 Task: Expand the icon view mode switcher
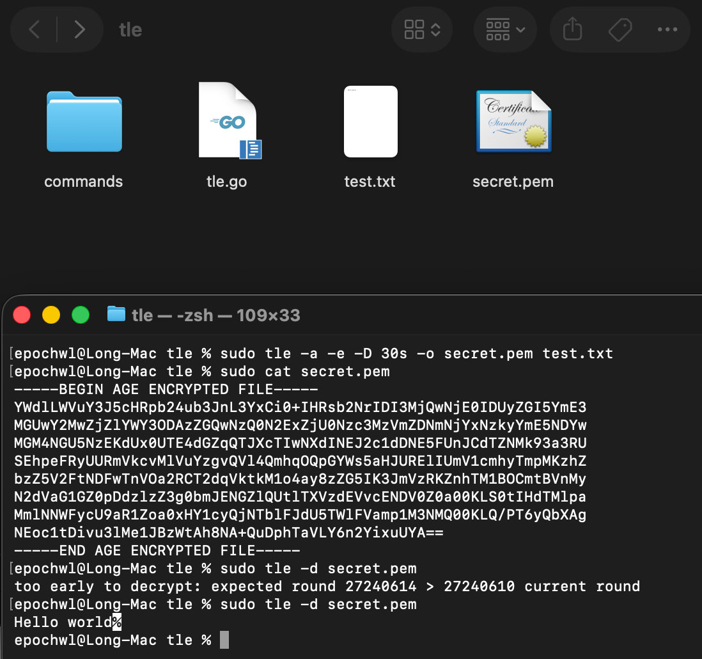(x=422, y=29)
